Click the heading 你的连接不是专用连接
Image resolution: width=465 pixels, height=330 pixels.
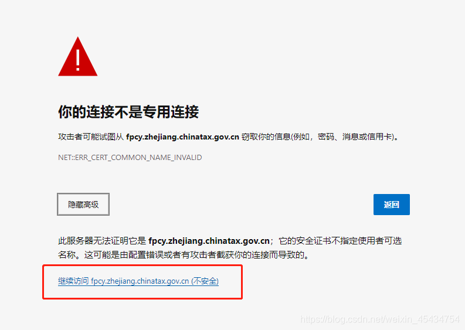128,112
